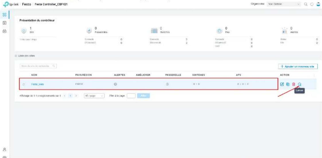Click the site name search field

click(38, 66)
